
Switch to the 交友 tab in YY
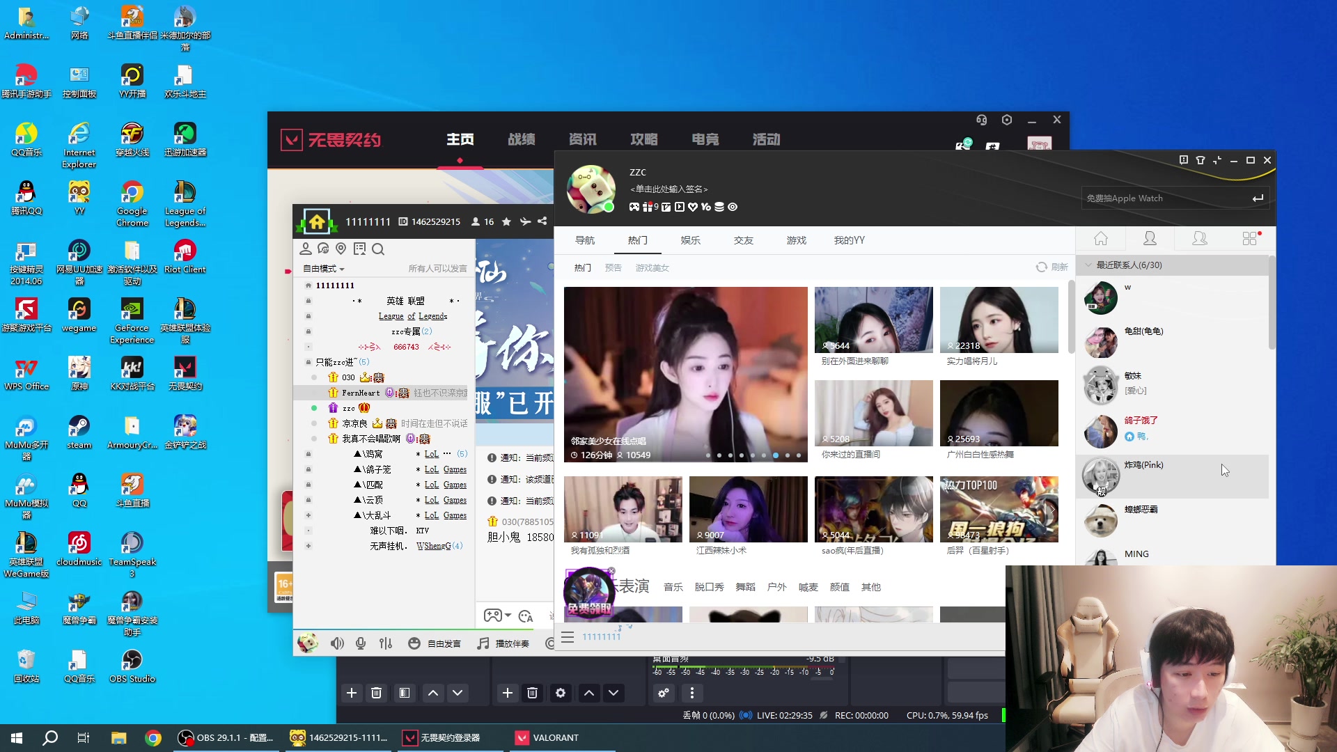[x=743, y=240]
